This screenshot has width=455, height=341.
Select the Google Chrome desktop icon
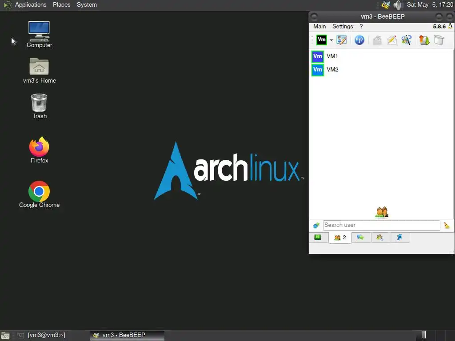40,194
